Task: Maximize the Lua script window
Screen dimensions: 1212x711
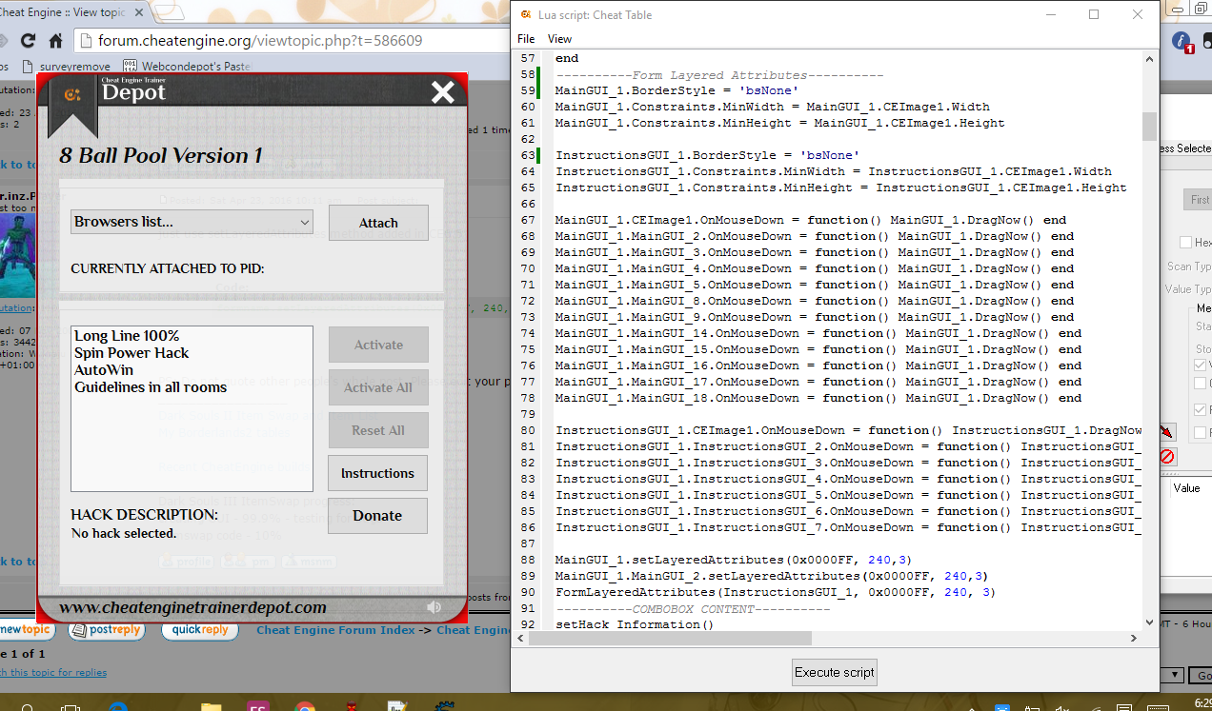Action: pyautogui.click(x=1094, y=14)
